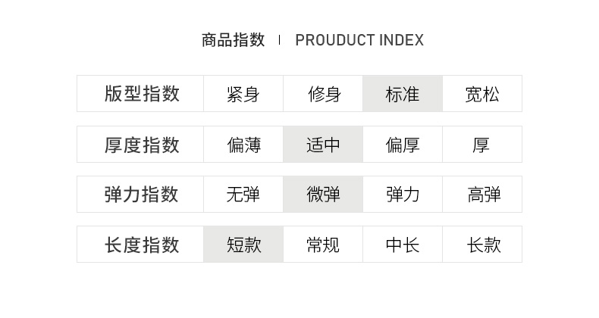Click the 商品指数 heading text
Image resolution: width=599 pixels, height=318 pixels.
pyautogui.click(x=234, y=40)
